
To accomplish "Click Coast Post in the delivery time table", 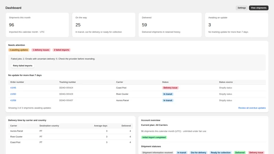I will pyautogui.click(x=15, y=142).
